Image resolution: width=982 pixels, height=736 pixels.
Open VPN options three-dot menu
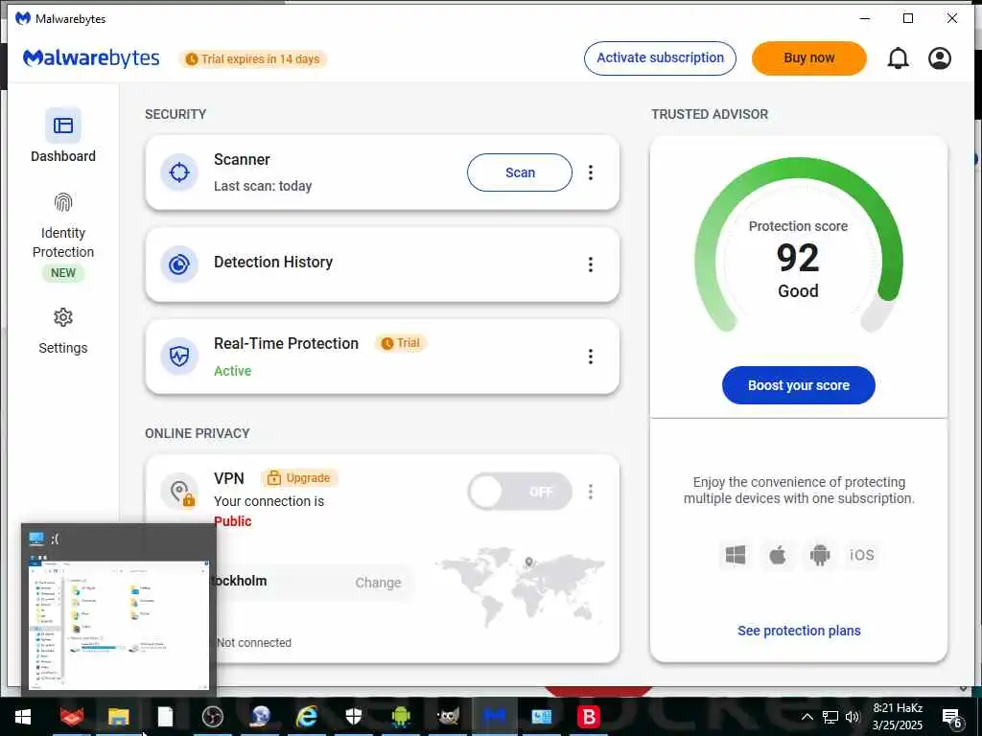click(590, 492)
